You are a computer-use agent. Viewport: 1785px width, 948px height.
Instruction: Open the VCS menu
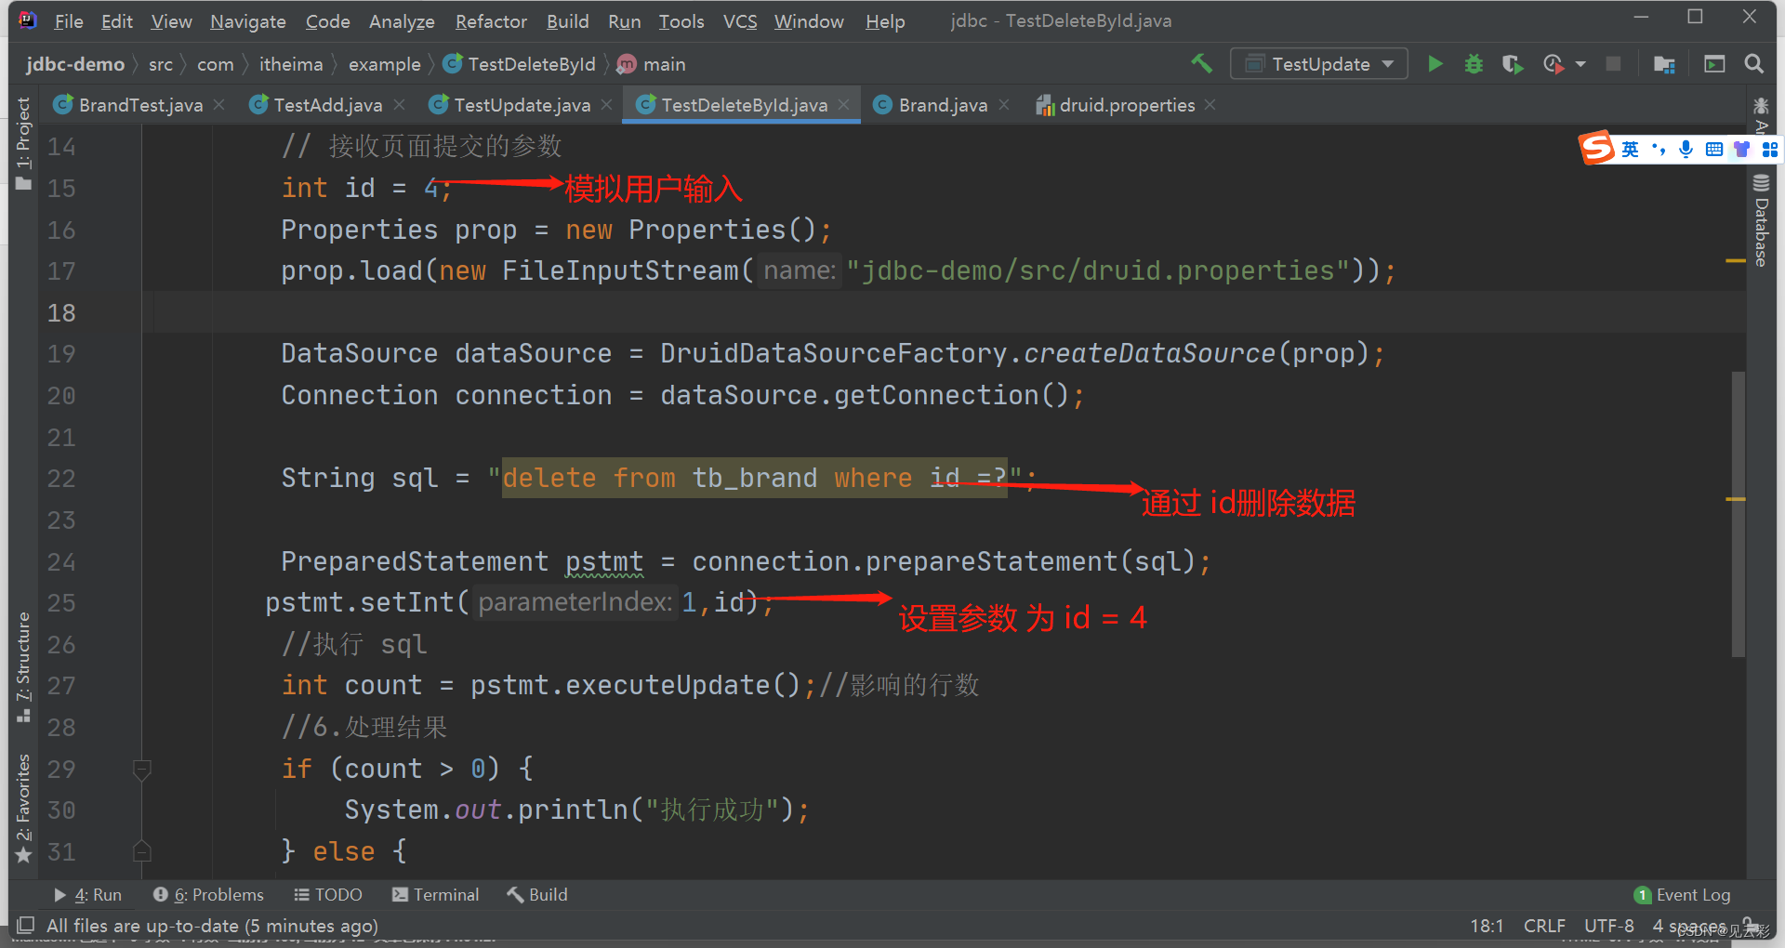[740, 20]
